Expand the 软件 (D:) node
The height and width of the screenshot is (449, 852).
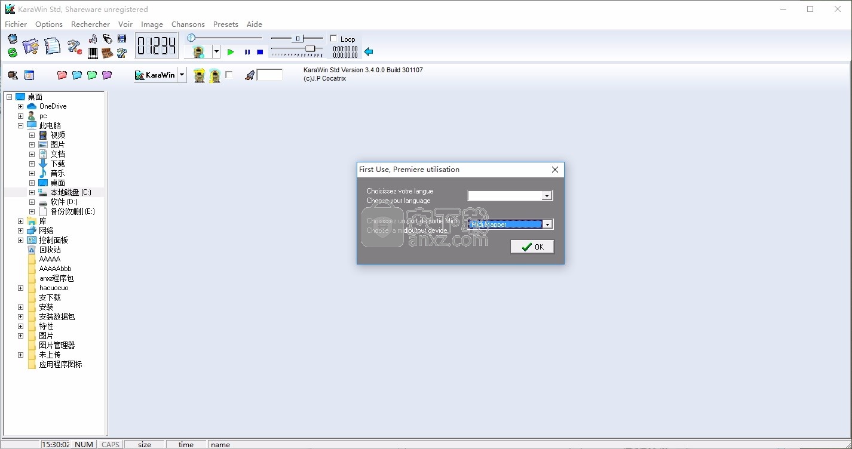(32, 202)
